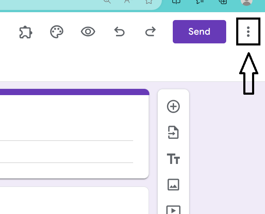Click the form title card with purple top
Viewport: 265px width, 214px height.
click(74, 133)
